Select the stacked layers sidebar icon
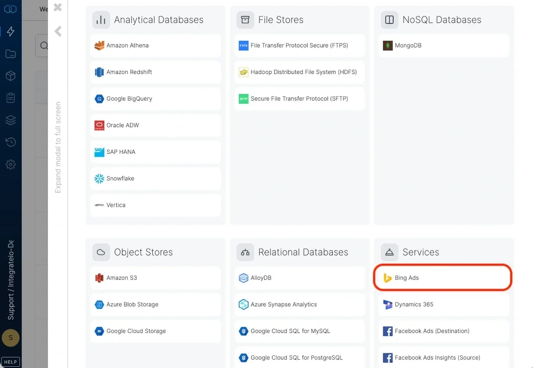Image resolution: width=533 pixels, height=368 pixels. coord(10,120)
